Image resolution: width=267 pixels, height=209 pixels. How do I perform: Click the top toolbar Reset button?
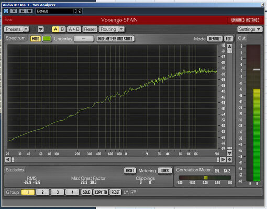coord(90,29)
